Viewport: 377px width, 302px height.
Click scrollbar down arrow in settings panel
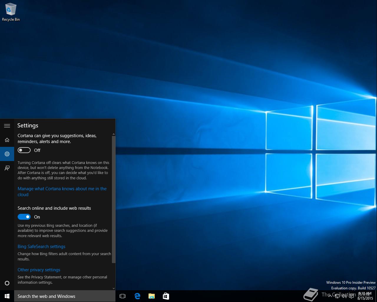[x=114, y=288]
